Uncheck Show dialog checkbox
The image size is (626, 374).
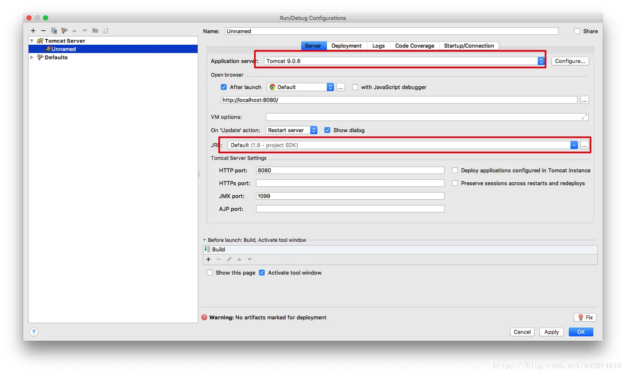[x=327, y=130]
